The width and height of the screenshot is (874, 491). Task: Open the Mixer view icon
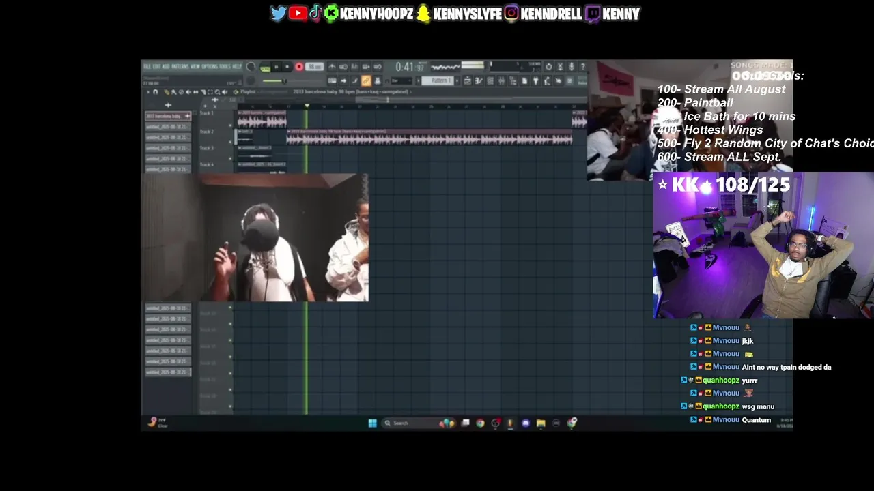click(x=501, y=80)
